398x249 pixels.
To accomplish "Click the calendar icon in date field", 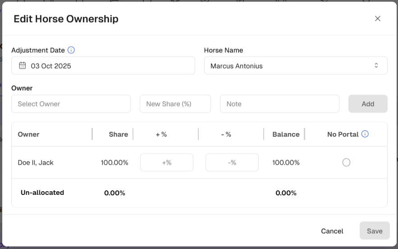I will (x=23, y=65).
